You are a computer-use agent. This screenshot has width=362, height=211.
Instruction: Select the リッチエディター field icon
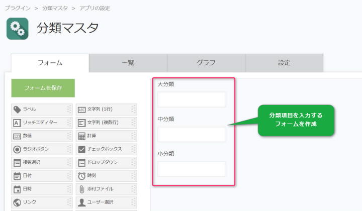[17, 123]
